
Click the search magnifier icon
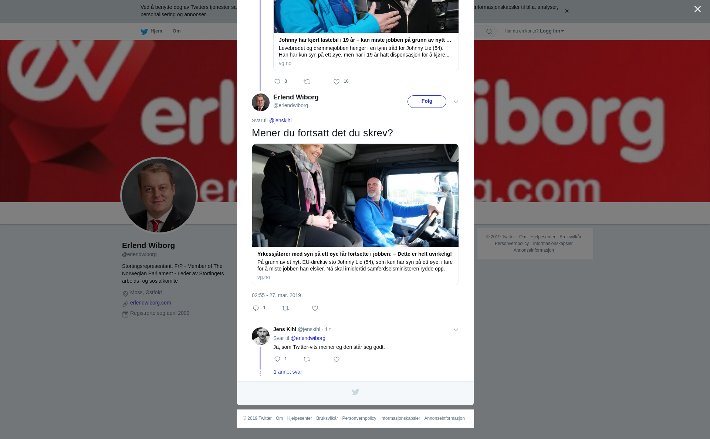pos(489,31)
